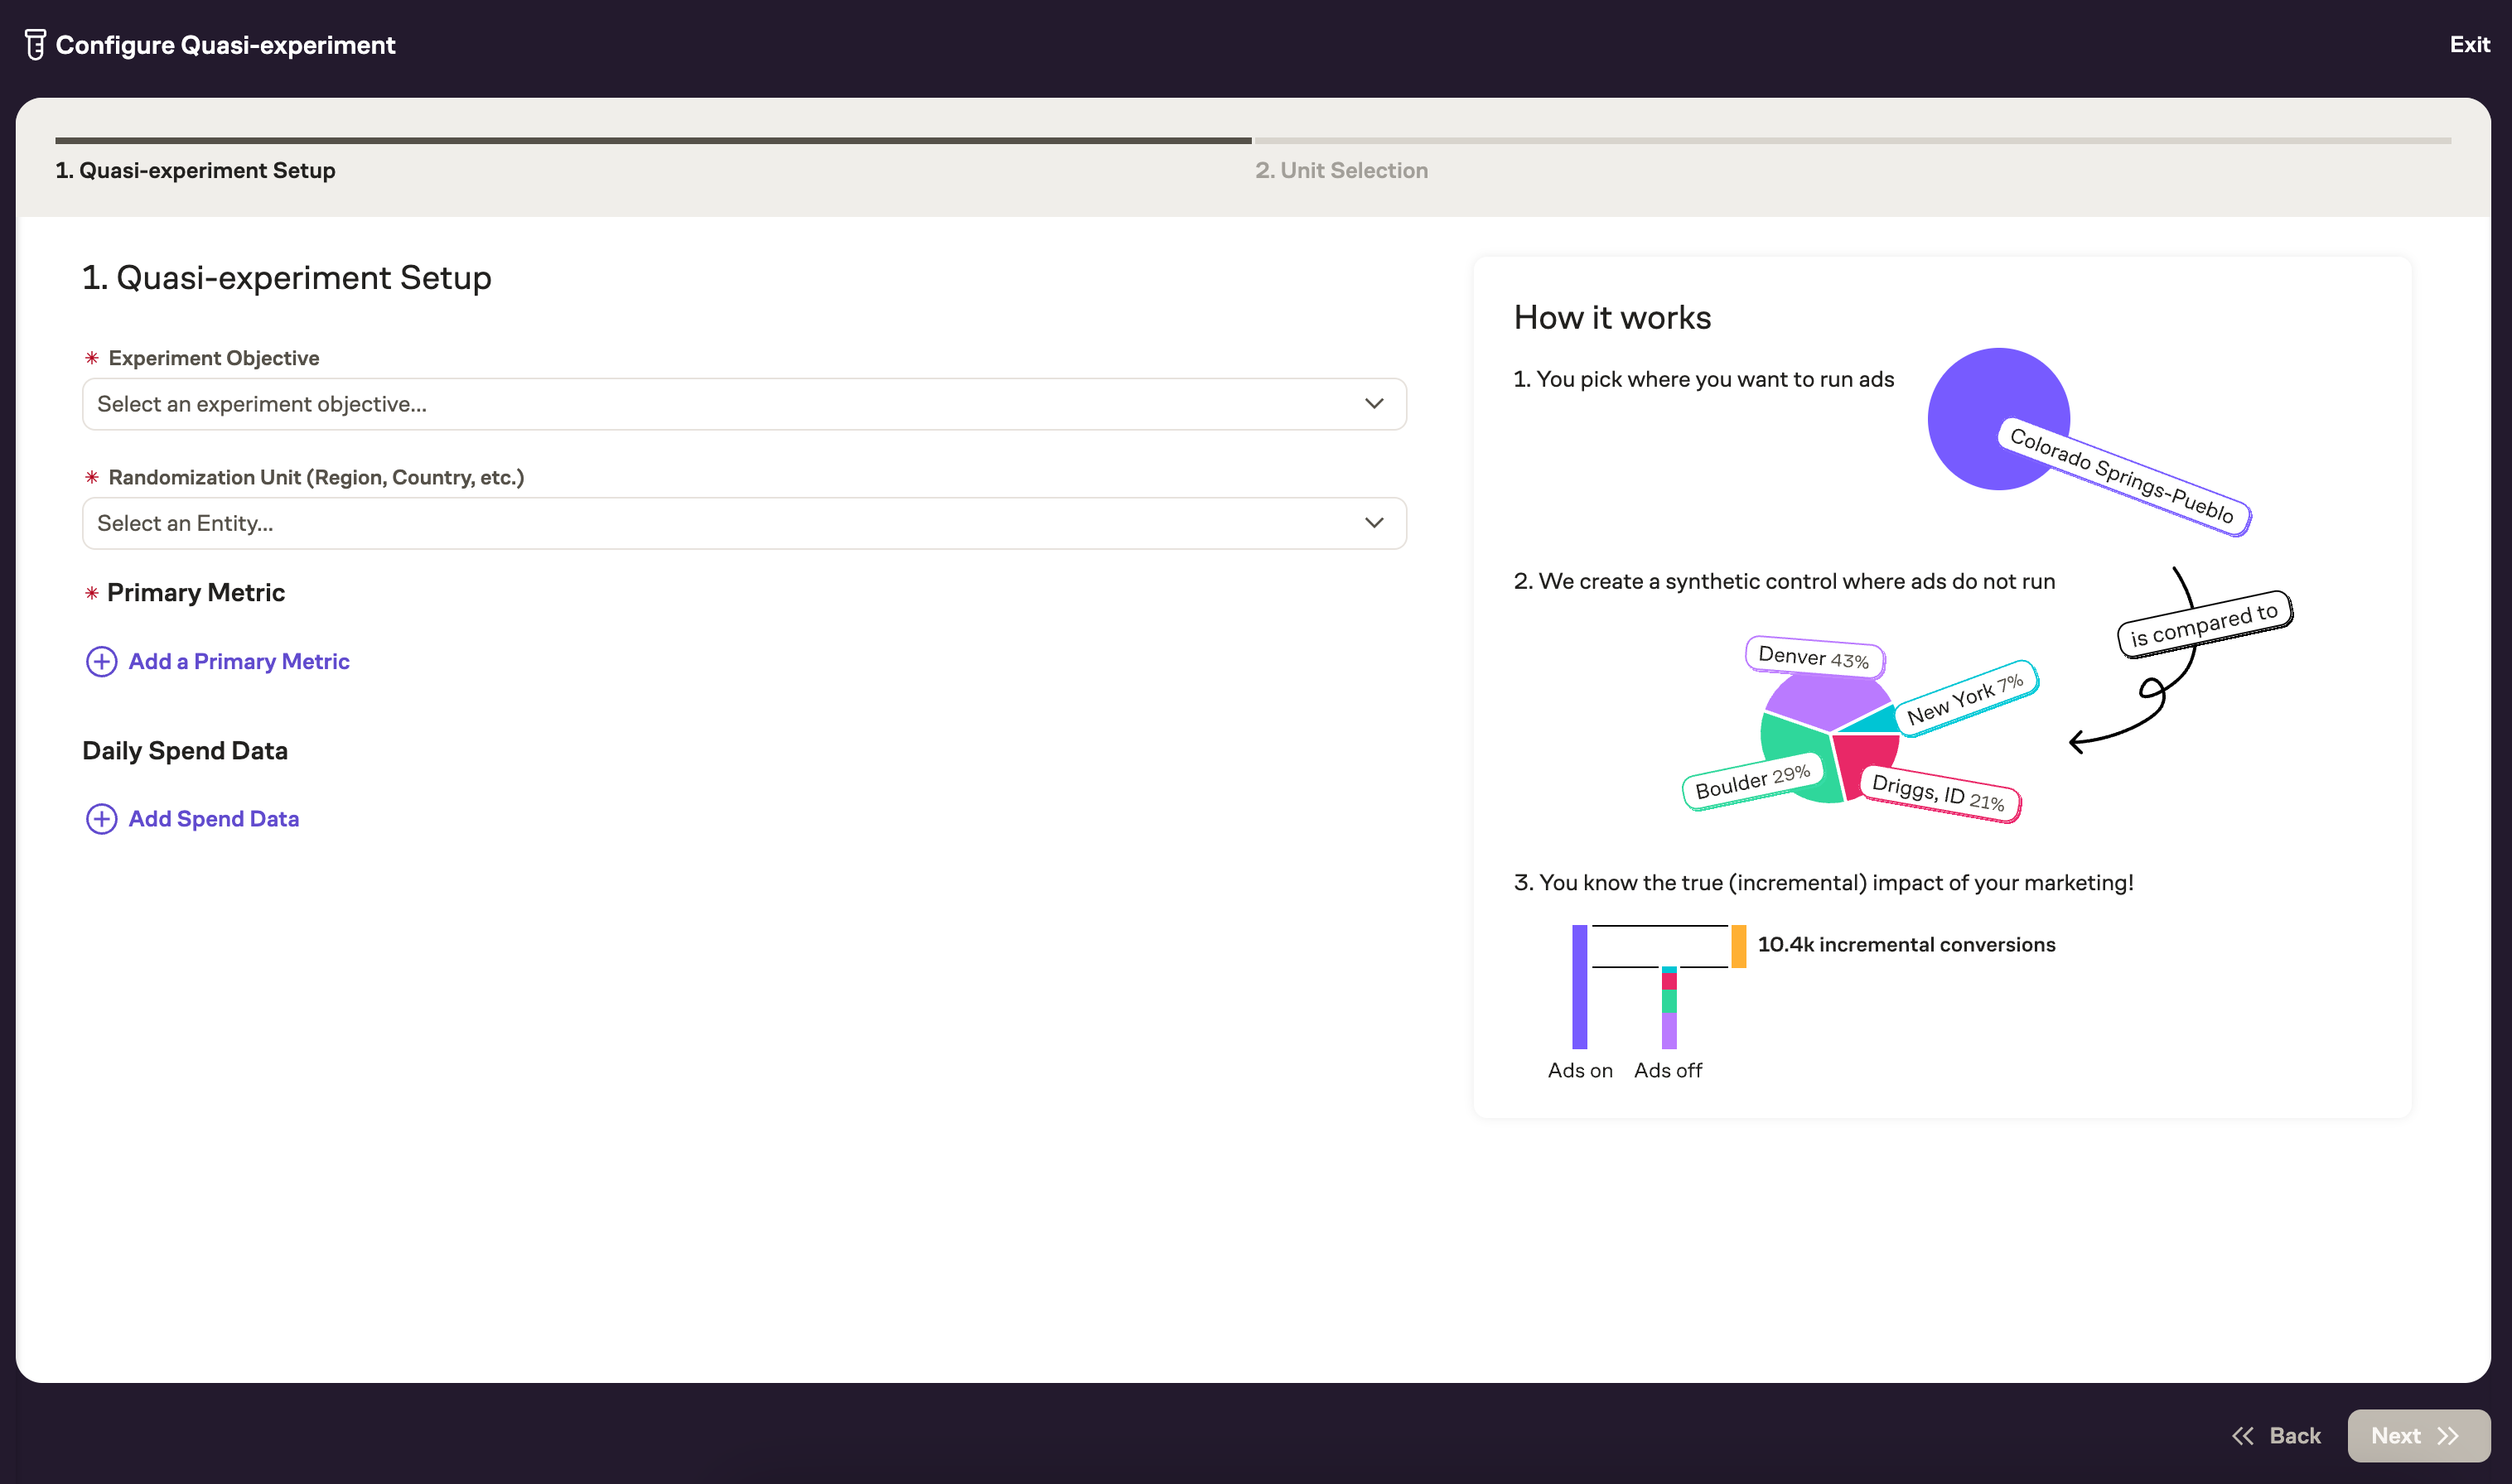Click the double-chevron icon inside the Next button
Viewport: 2512px width, 1484px height.
pos(2448,1435)
